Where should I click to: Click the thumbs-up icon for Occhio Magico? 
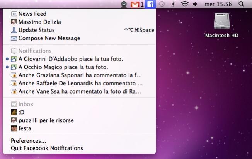click(14, 67)
